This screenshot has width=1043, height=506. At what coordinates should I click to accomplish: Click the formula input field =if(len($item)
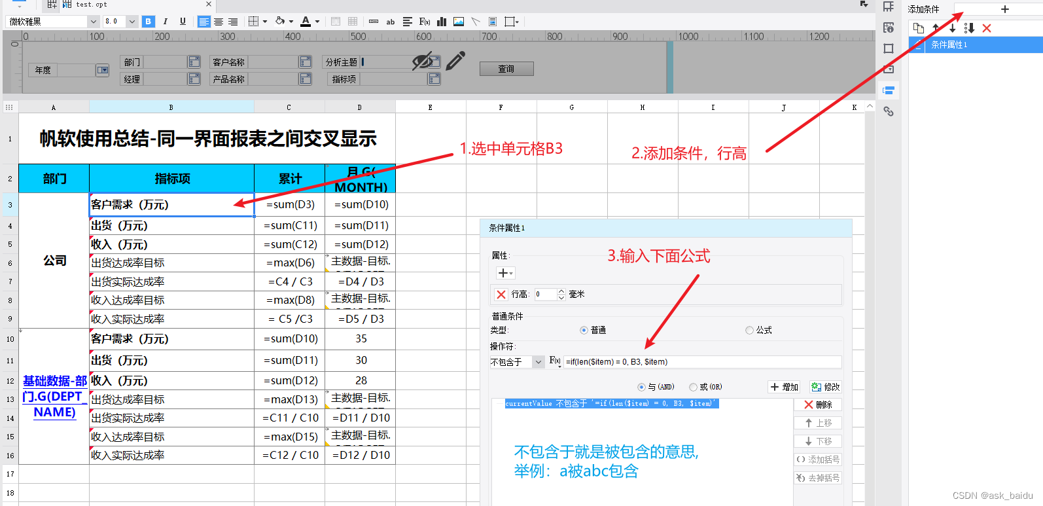703,362
